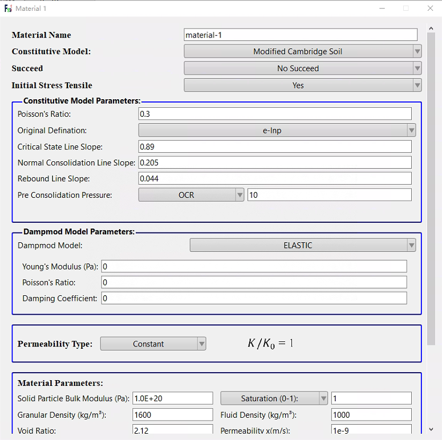The height and width of the screenshot is (440, 442).
Task: Click the Normal Consolidation Line Slope field
Action: click(x=275, y=162)
